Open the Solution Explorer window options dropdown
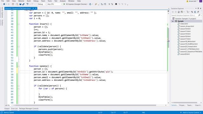 click(x=196, y=9)
